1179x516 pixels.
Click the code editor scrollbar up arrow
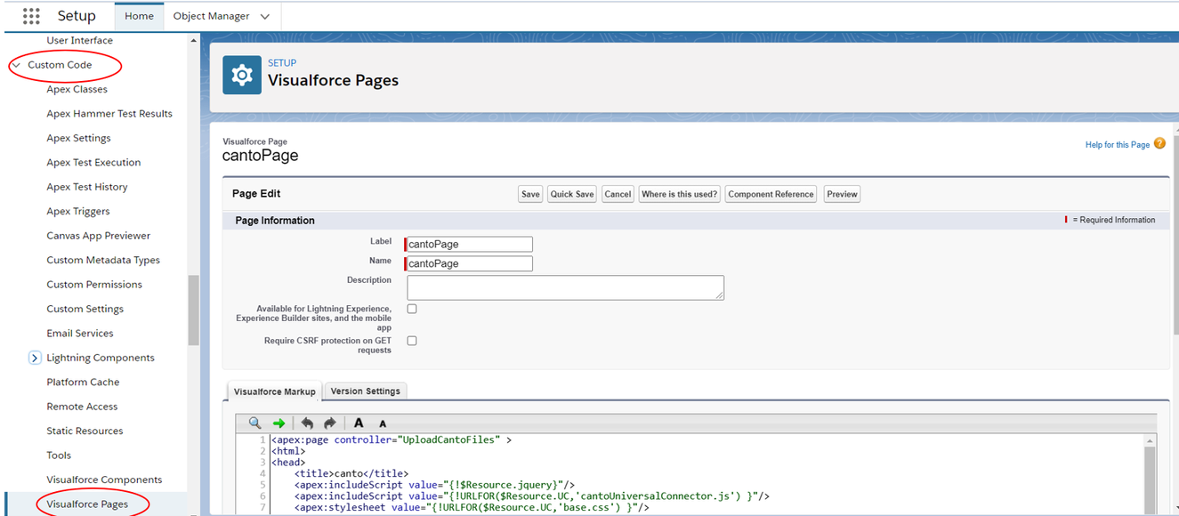click(1150, 440)
